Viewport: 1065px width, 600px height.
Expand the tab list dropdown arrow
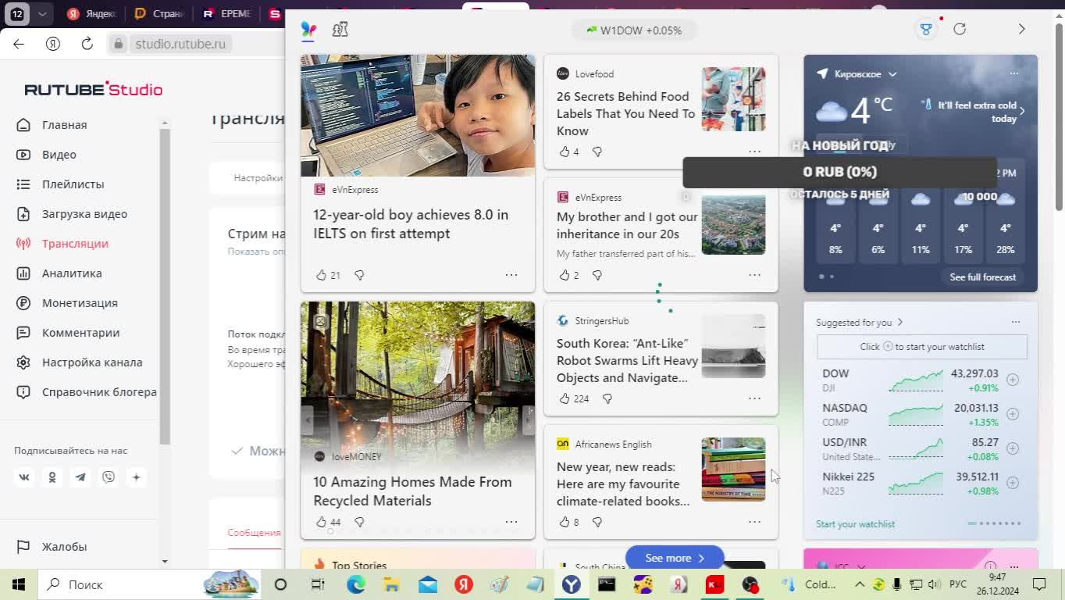point(42,14)
